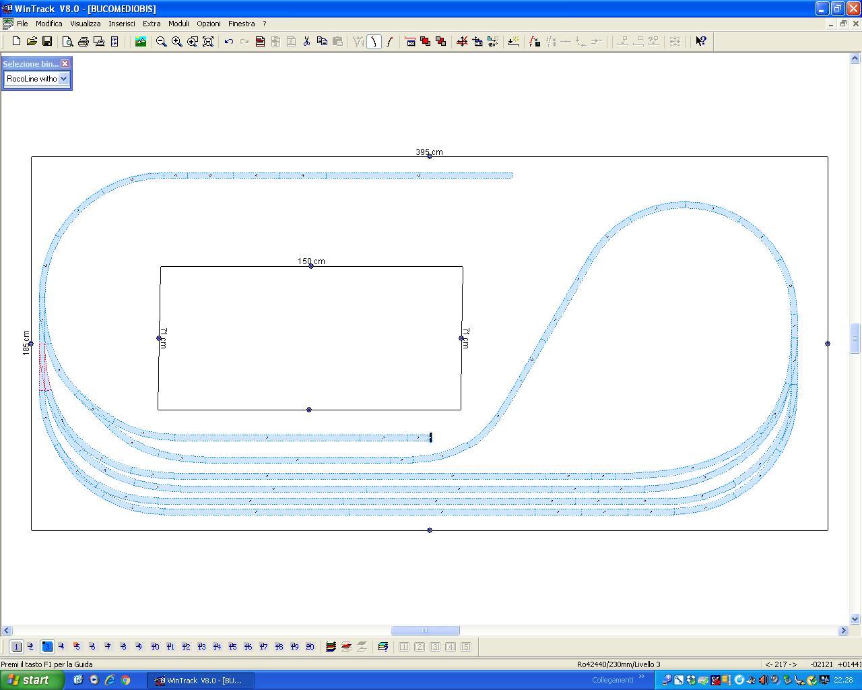Image resolution: width=862 pixels, height=690 pixels.
Task: Click the baseline with spark icon
Action: [x=513, y=41]
